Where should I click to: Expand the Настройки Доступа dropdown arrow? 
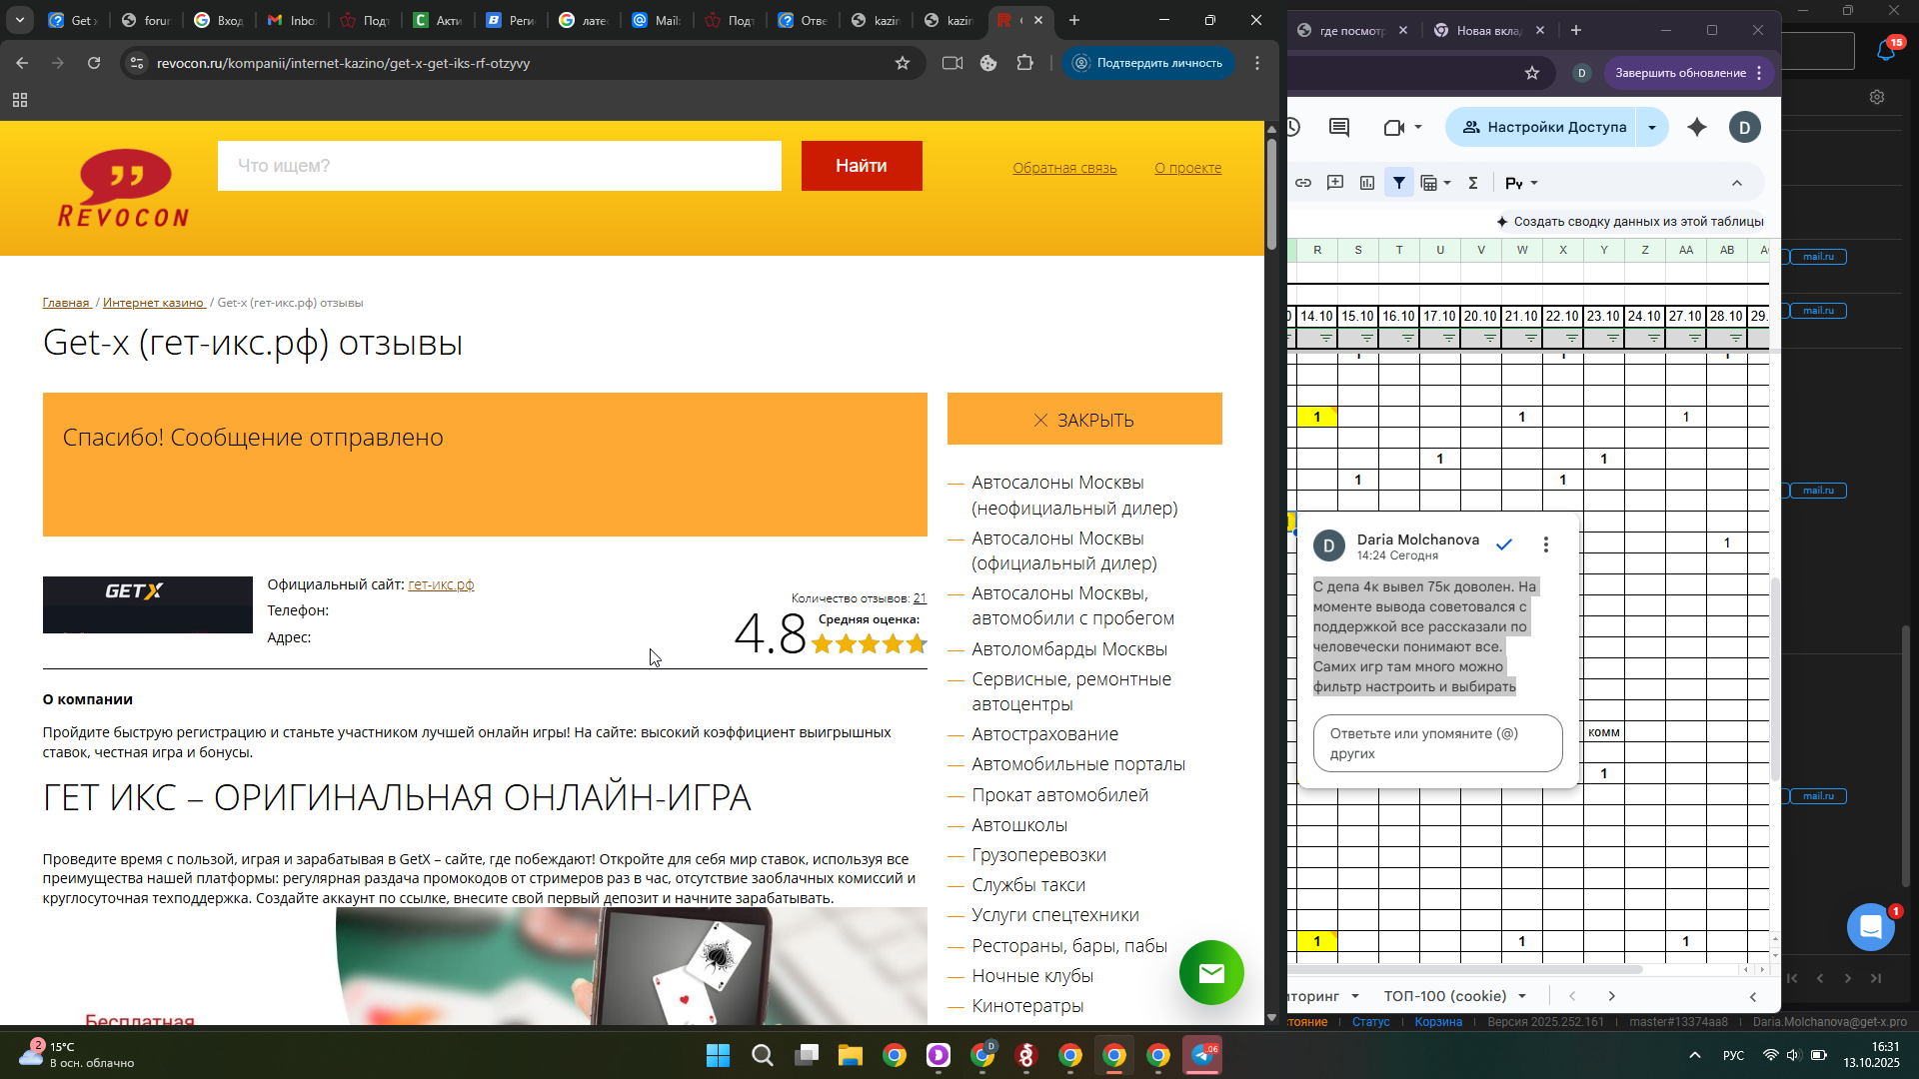[x=1652, y=127]
